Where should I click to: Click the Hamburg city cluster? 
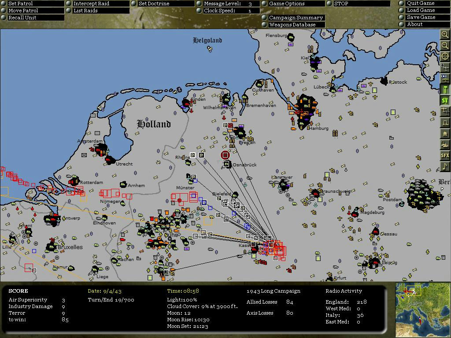[306, 111]
